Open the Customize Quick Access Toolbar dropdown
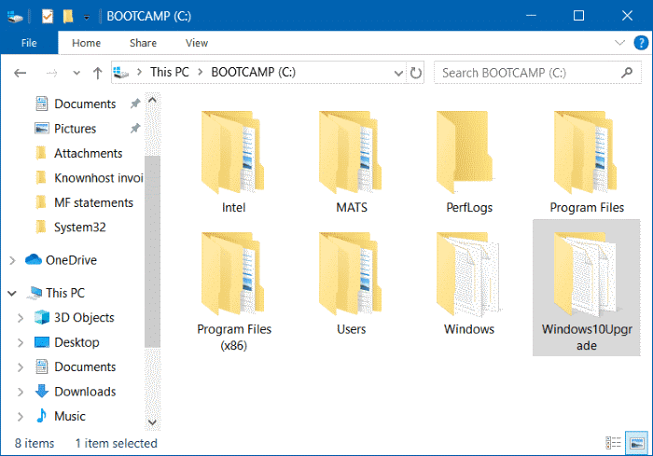This screenshot has height=456, width=653. (x=87, y=17)
